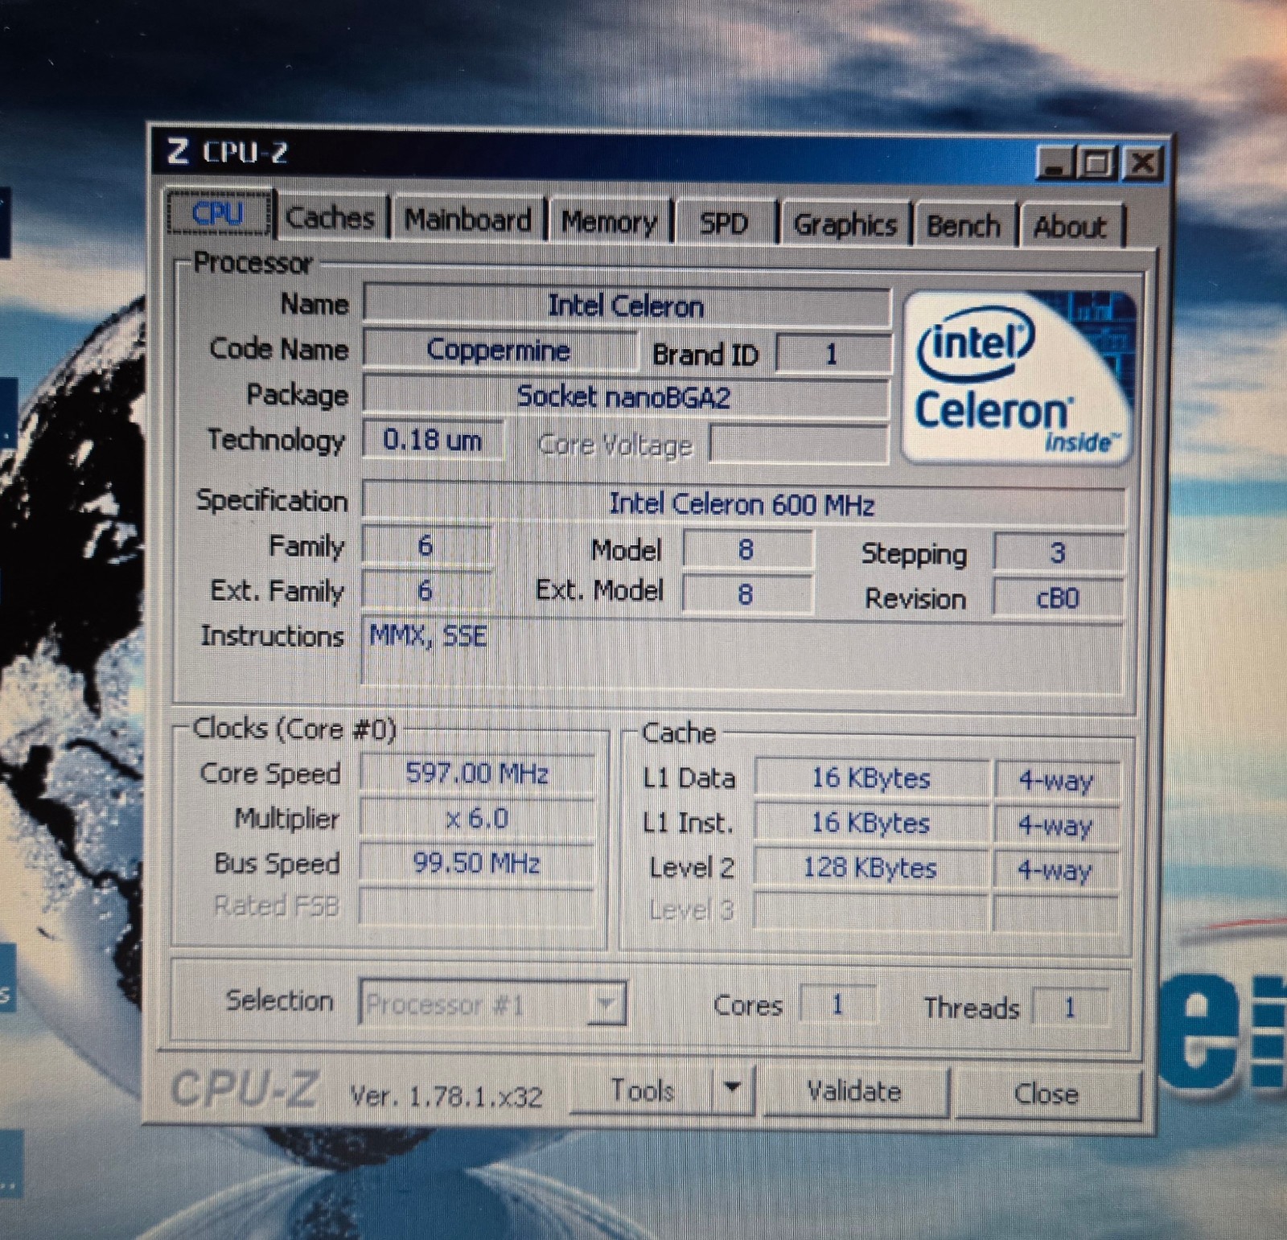This screenshot has height=1240, width=1287.
Task: Click the Brand ID value field
Action: [833, 354]
